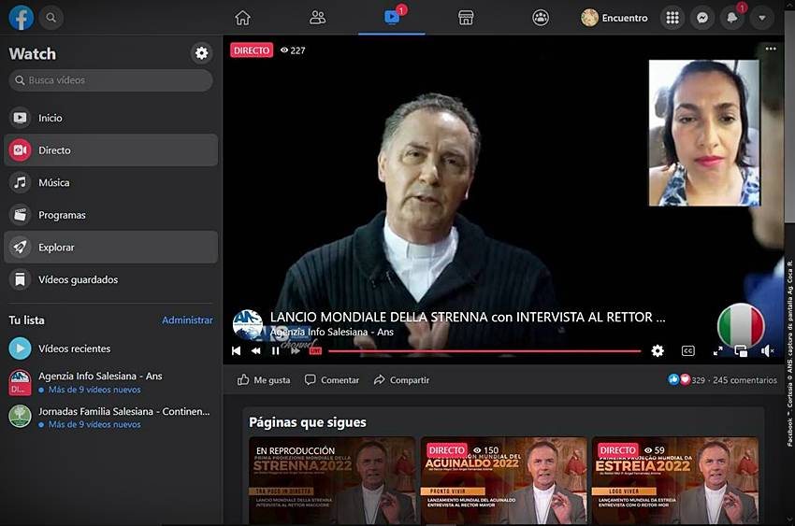Toggle closed captions CC
Screen dimensions: 795x526
688,351
